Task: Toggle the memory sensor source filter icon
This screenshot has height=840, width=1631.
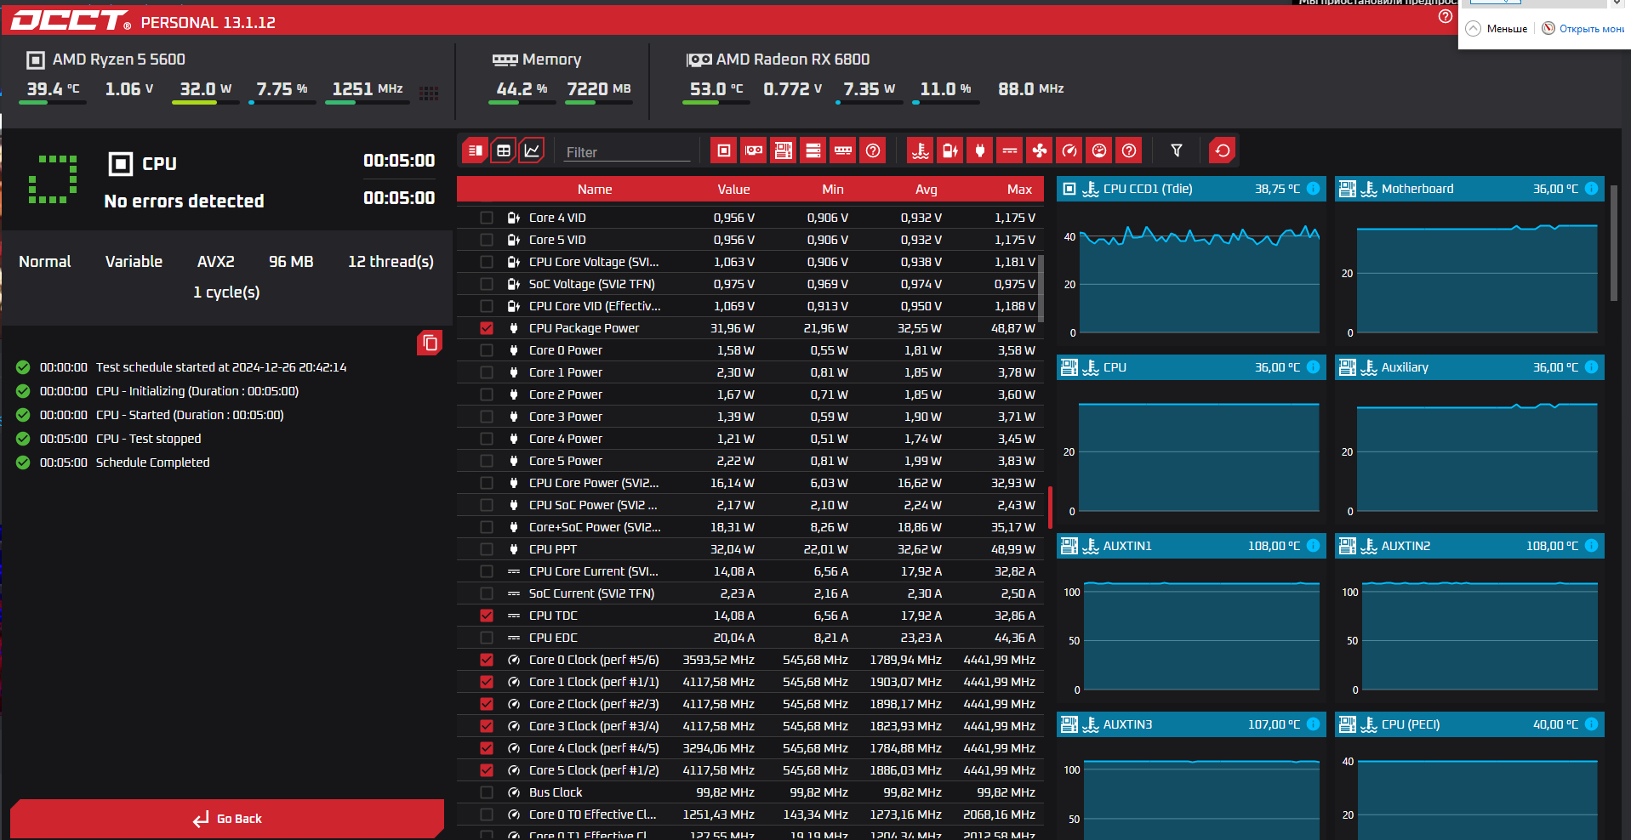Action: point(843,150)
